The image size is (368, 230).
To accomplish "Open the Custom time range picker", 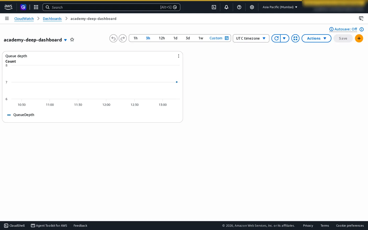I will coord(219,38).
